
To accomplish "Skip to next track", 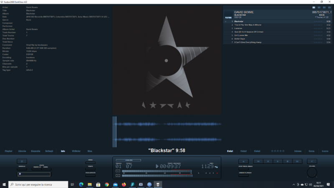I will pyautogui.click(x=297, y=161).
